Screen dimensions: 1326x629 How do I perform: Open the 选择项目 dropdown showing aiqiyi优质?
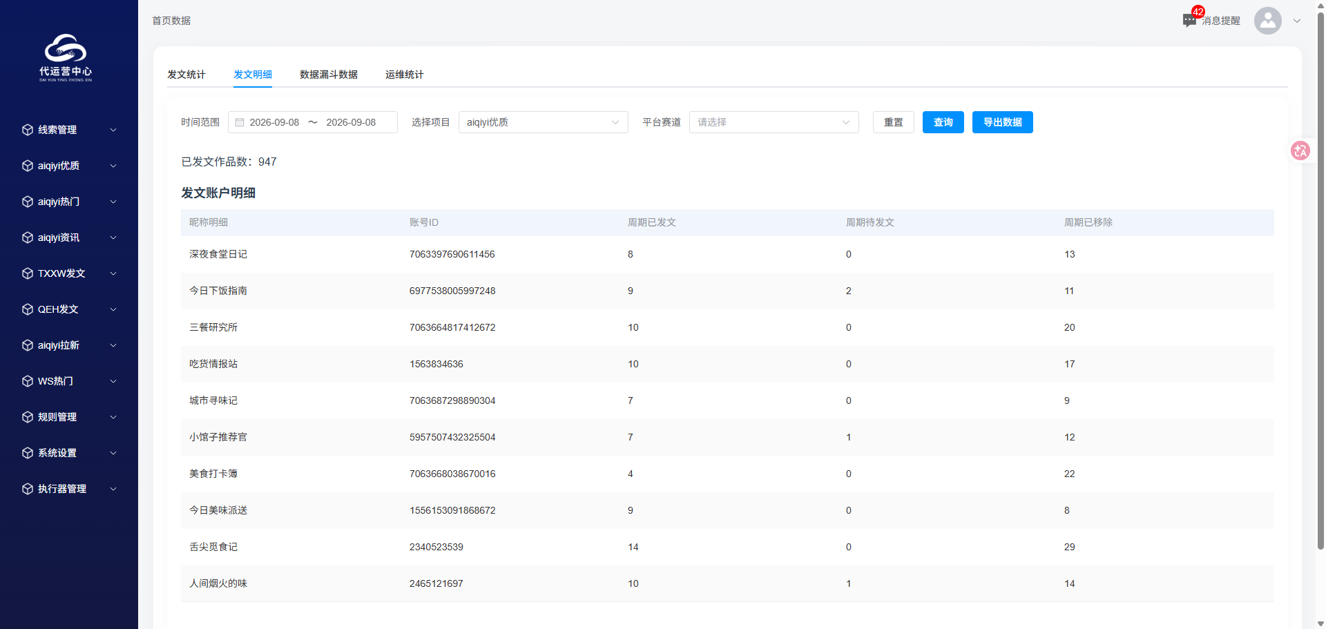coord(544,122)
